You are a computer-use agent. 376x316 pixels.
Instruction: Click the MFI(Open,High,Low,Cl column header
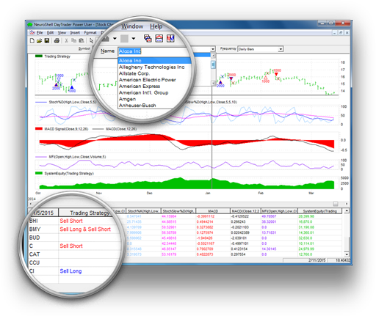click(x=279, y=211)
